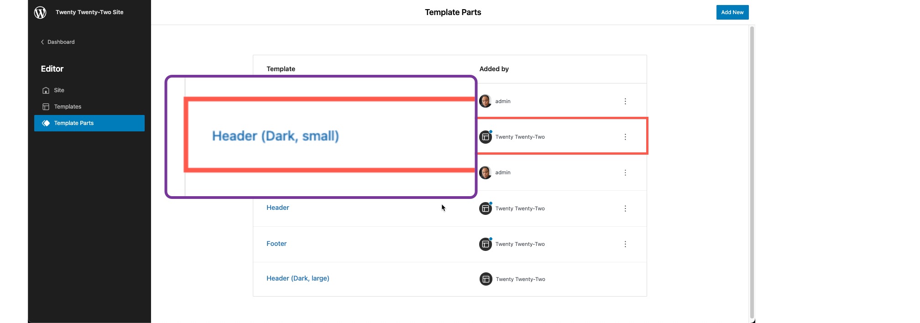This screenshot has height=323, width=920.
Task: Go back to Dashboard
Action: tap(61, 42)
